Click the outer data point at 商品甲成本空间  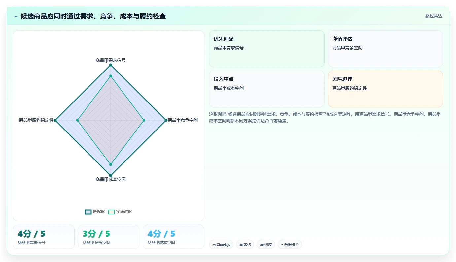pos(111,175)
